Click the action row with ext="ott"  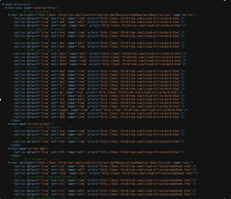pyautogui.click(x=99, y=36)
